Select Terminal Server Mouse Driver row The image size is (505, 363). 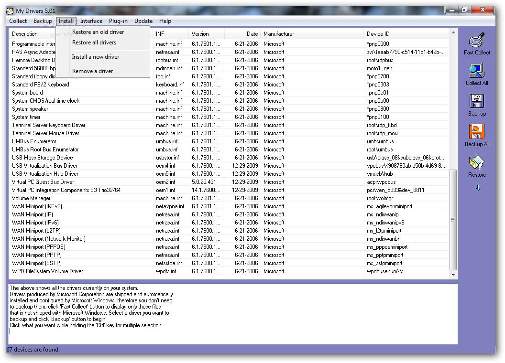[x=229, y=133]
